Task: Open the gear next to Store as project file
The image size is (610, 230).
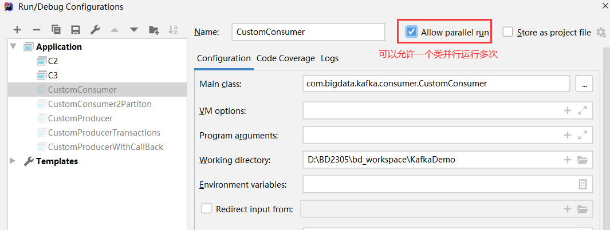Action: pos(601,32)
